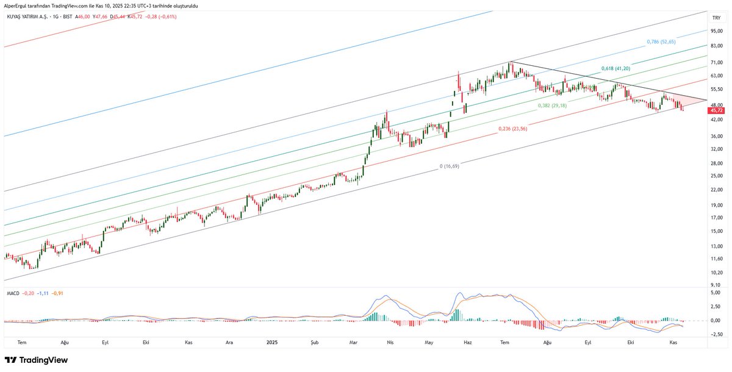Click the 63,00 price axis label
This screenshot has width=732, height=372.
click(716, 76)
